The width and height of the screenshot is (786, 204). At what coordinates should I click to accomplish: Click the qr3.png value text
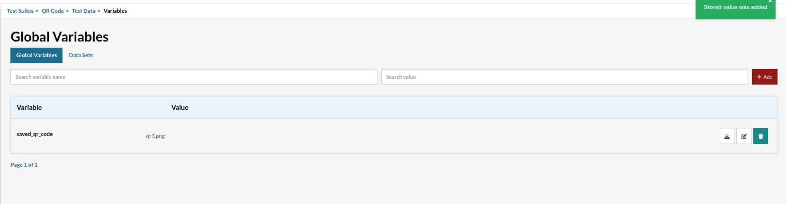155,136
